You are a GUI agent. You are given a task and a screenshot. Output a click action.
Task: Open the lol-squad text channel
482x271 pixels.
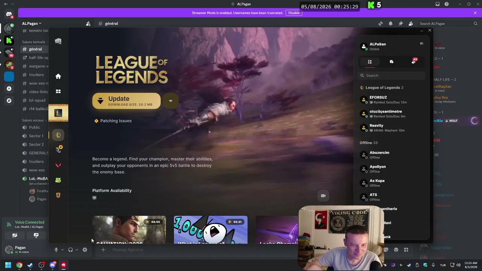35,100
